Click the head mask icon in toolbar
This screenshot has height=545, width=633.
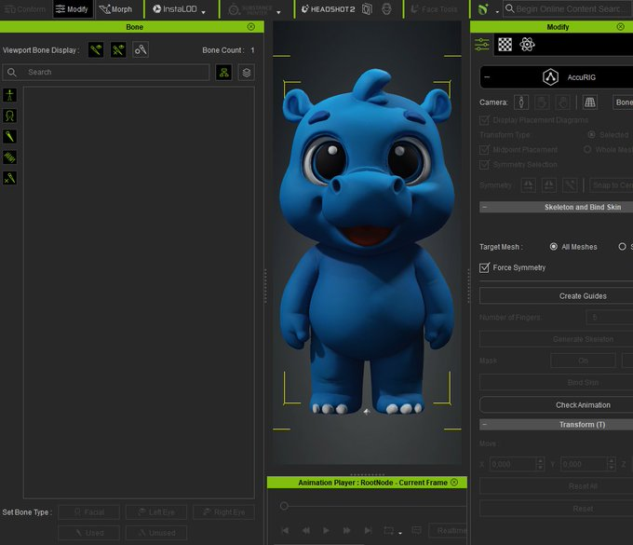(x=386, y=9)
